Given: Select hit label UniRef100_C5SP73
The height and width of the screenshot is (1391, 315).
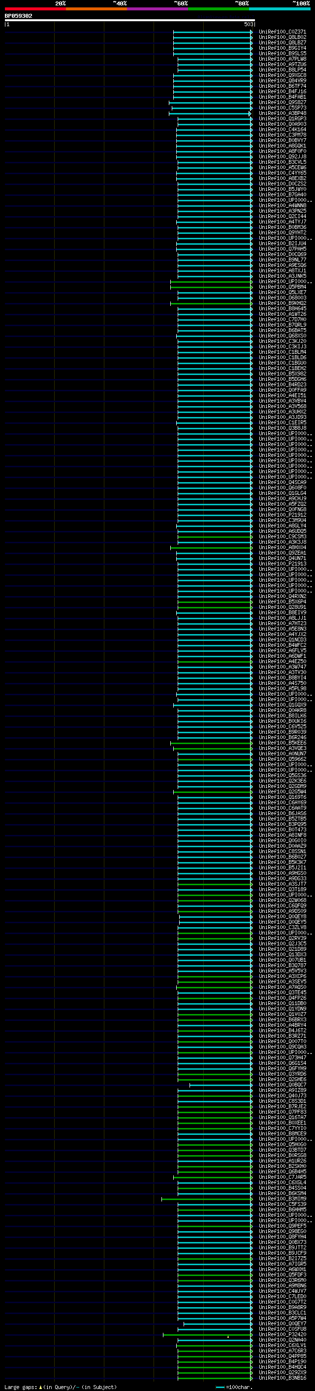Looking at the screenshot, I should 282,108.
